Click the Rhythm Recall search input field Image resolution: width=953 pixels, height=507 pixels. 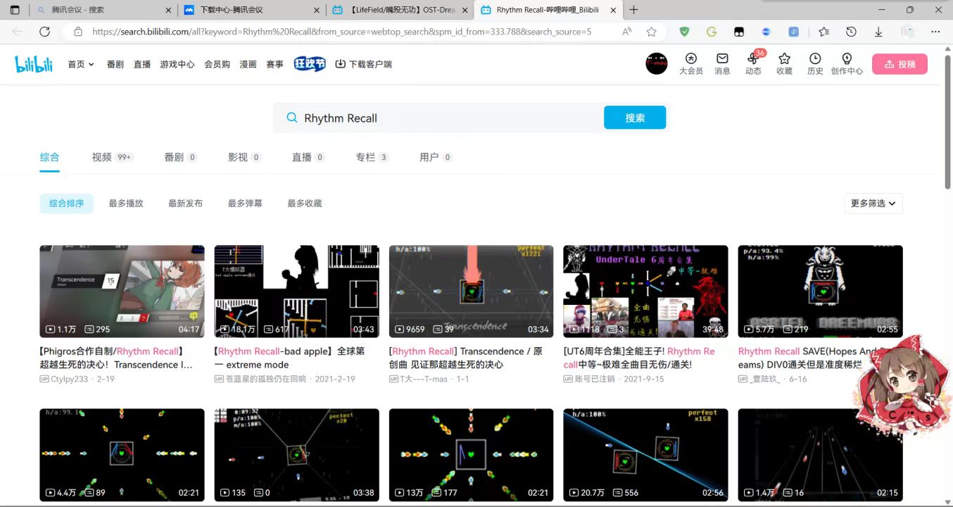click(443, 118)
